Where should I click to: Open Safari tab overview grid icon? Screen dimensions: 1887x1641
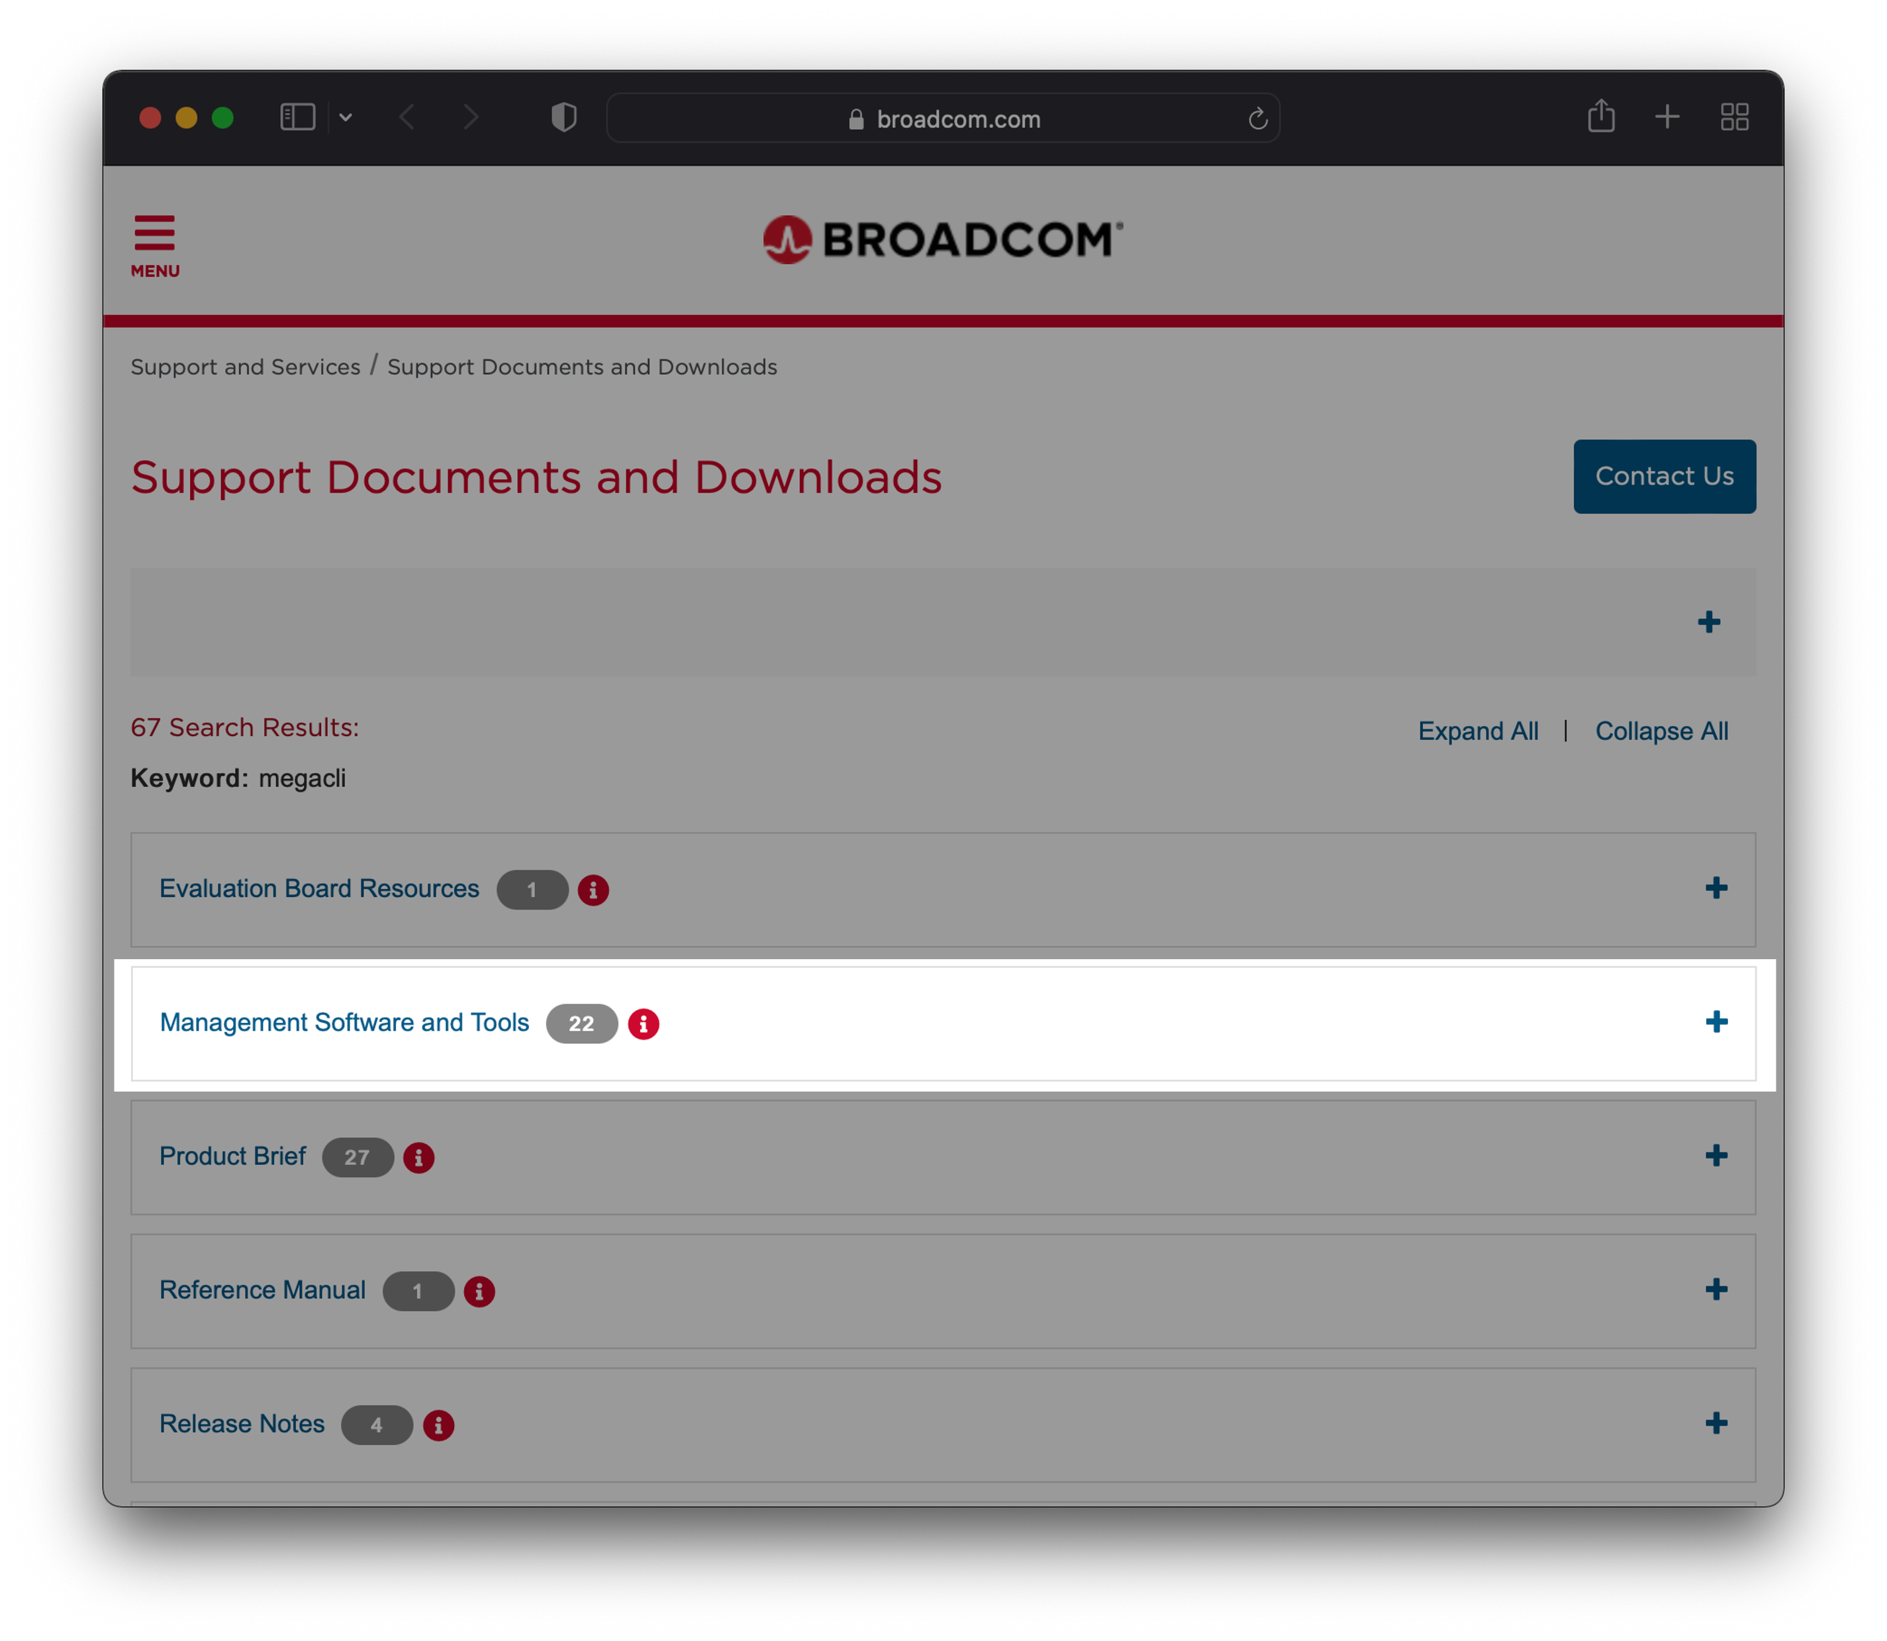click(1734, 117)
